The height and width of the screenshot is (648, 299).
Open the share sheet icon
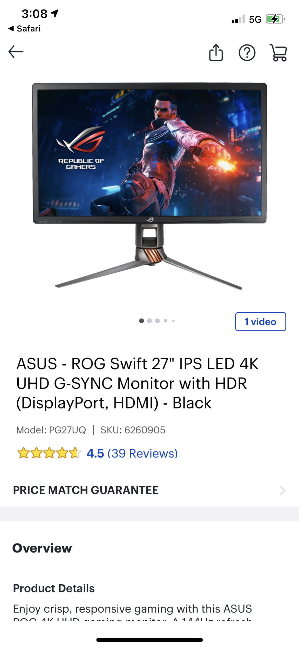216,52
